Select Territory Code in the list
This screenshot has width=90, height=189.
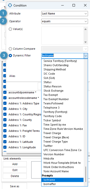[52, 116]
